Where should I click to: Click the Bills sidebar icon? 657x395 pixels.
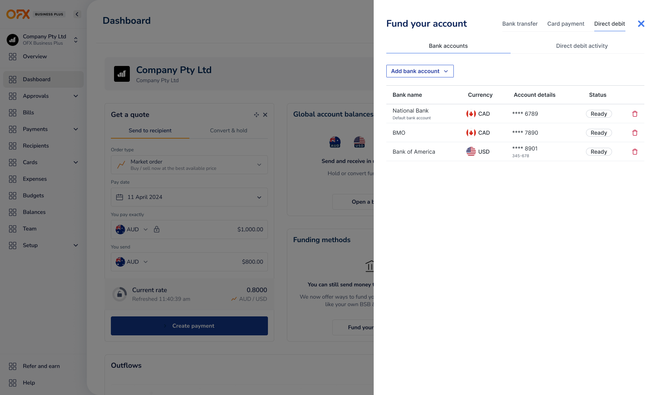[x=13, y=113]
